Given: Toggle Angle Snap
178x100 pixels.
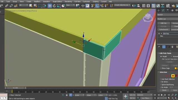Looking at the screenshot, I should click(x=97, y=6).
